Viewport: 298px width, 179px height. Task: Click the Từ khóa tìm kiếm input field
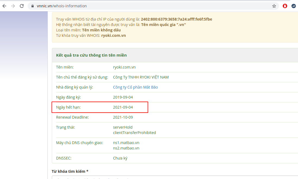click(175, 177)
